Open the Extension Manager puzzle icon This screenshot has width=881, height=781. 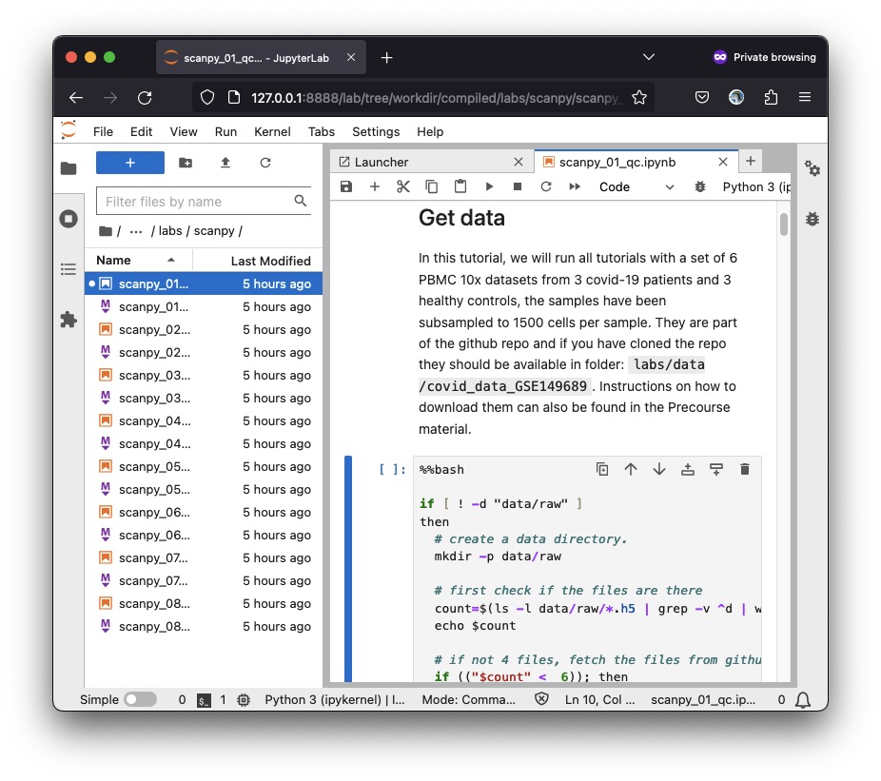[69, 320]
